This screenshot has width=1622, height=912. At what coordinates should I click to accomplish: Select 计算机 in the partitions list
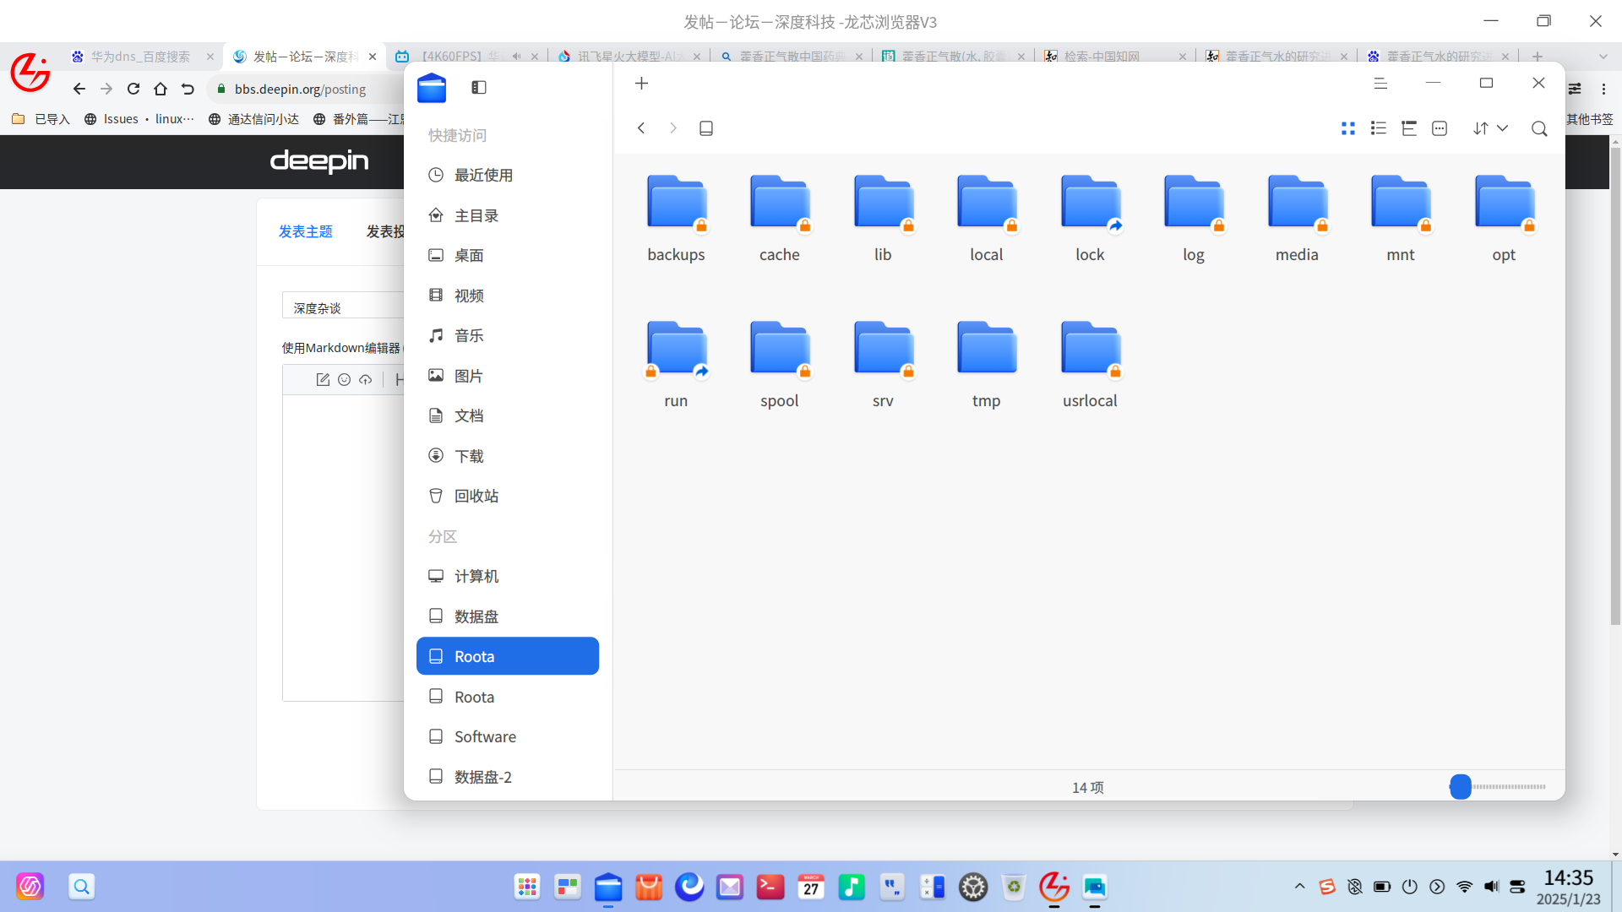point(508,576)
